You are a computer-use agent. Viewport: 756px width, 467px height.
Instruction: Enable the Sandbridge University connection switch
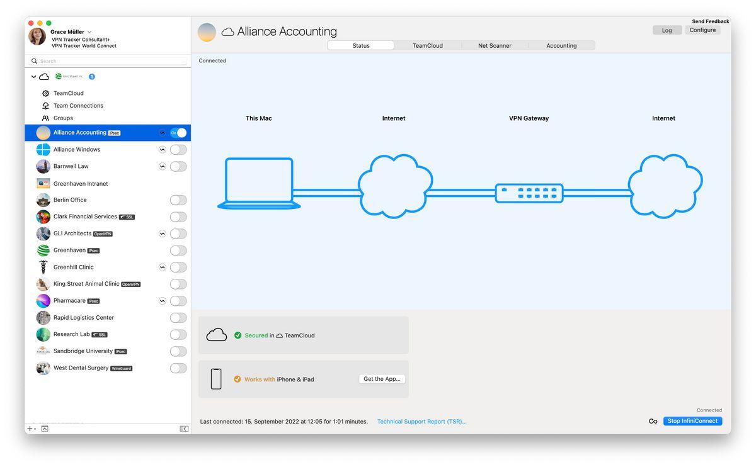point(178,351)
